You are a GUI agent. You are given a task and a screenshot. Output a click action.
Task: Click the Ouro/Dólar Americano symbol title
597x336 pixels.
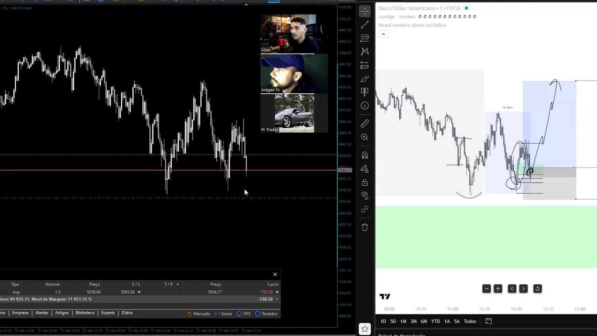(x=419, y=8)
